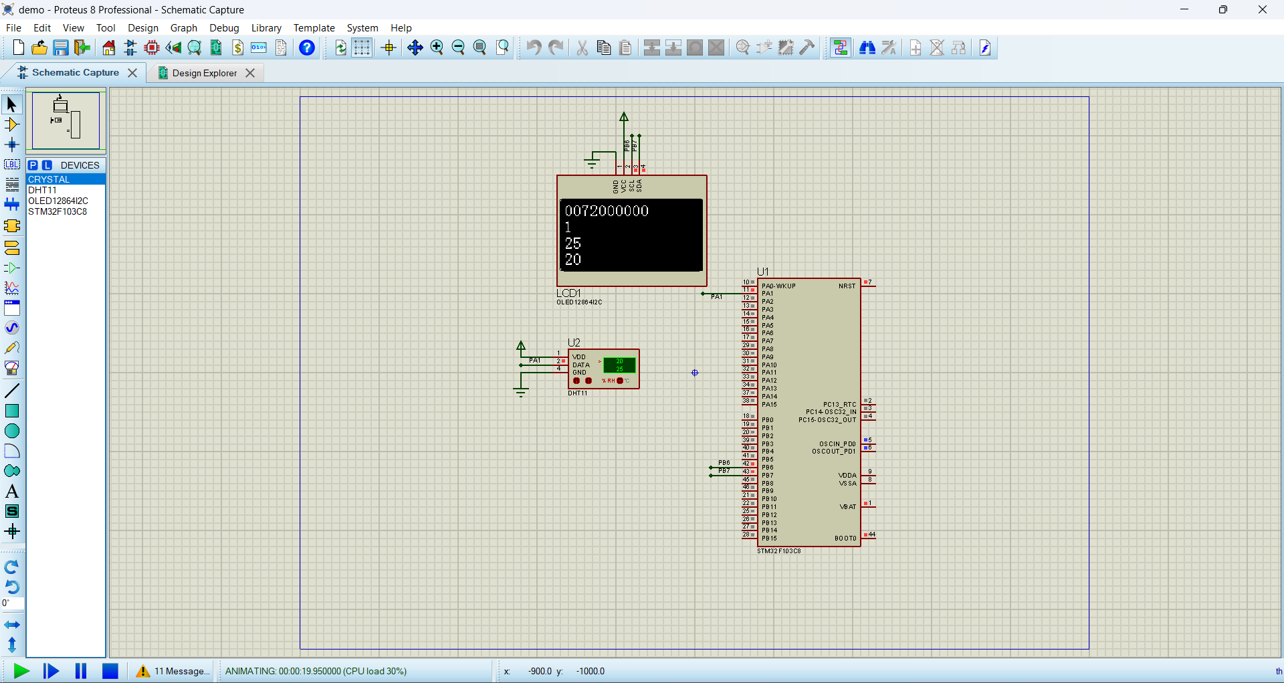
Task: Select CRYSTAL from the devices list
Action: click(x=48, y=179)
